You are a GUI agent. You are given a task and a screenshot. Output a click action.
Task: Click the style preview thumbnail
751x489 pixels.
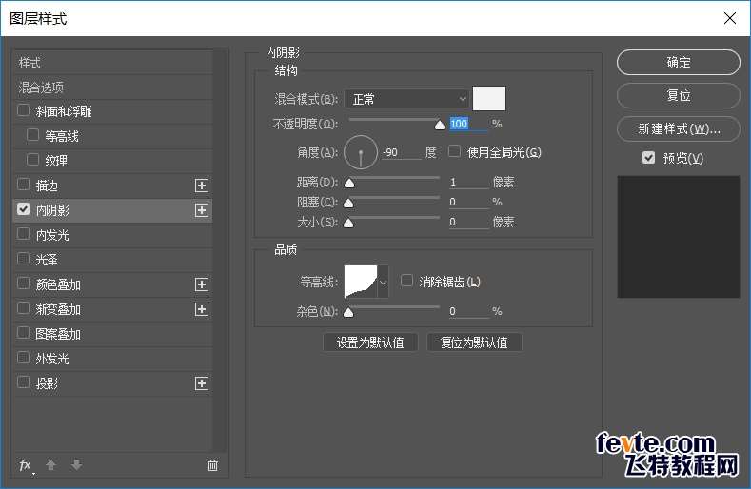[x=679, y=237]
